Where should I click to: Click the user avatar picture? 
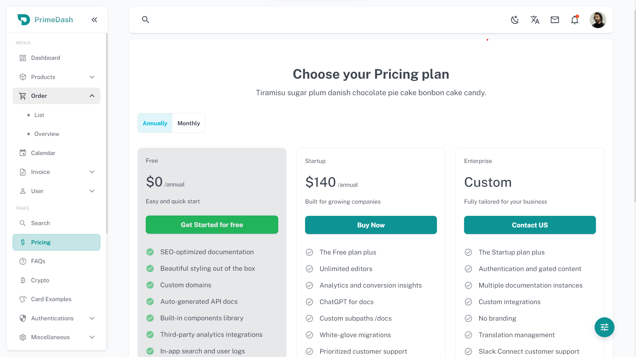click(598, 20)
